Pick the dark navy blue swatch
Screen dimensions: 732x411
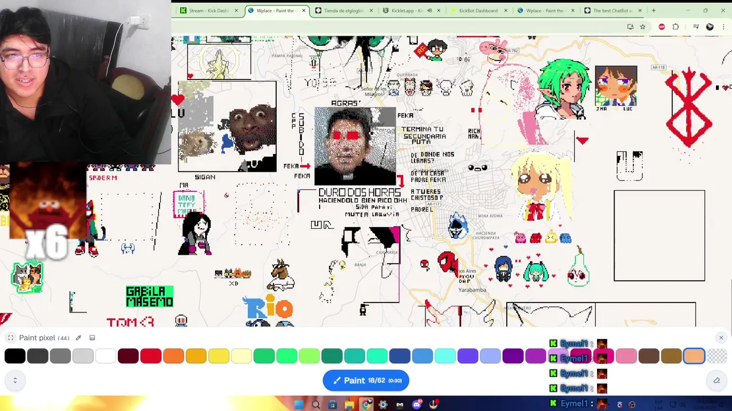400,356
